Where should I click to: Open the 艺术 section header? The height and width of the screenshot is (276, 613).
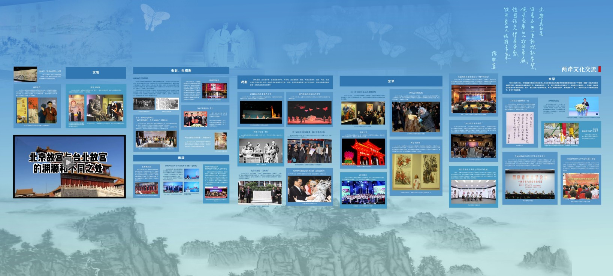tap(391, 81)
